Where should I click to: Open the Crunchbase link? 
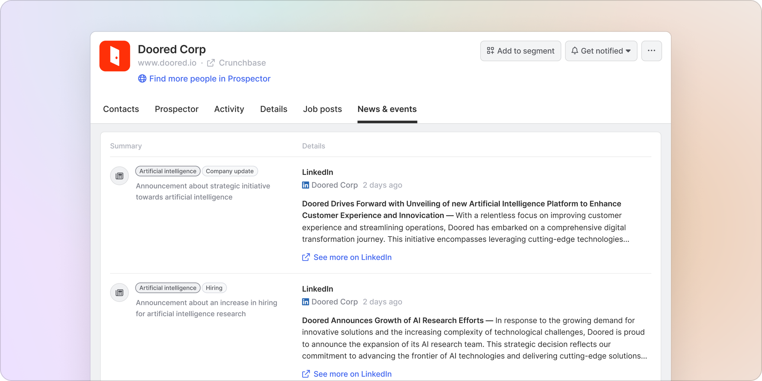pos(242,63)
